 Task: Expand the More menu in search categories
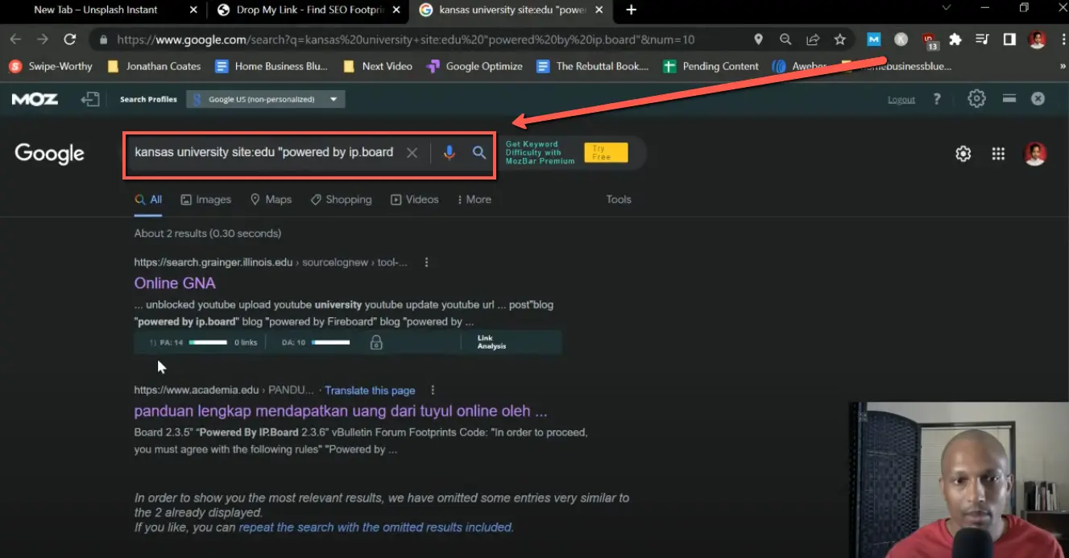click(474, 199)
